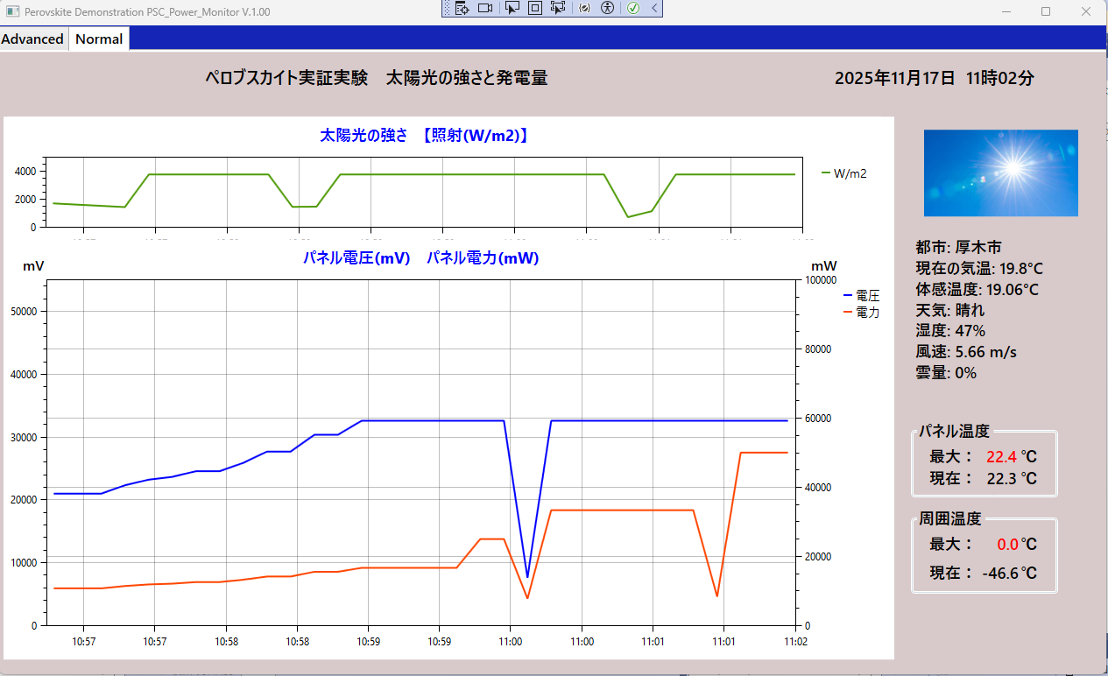Minimize the Power Monitor window
1108x676 pixels.
pos(1006,11)
